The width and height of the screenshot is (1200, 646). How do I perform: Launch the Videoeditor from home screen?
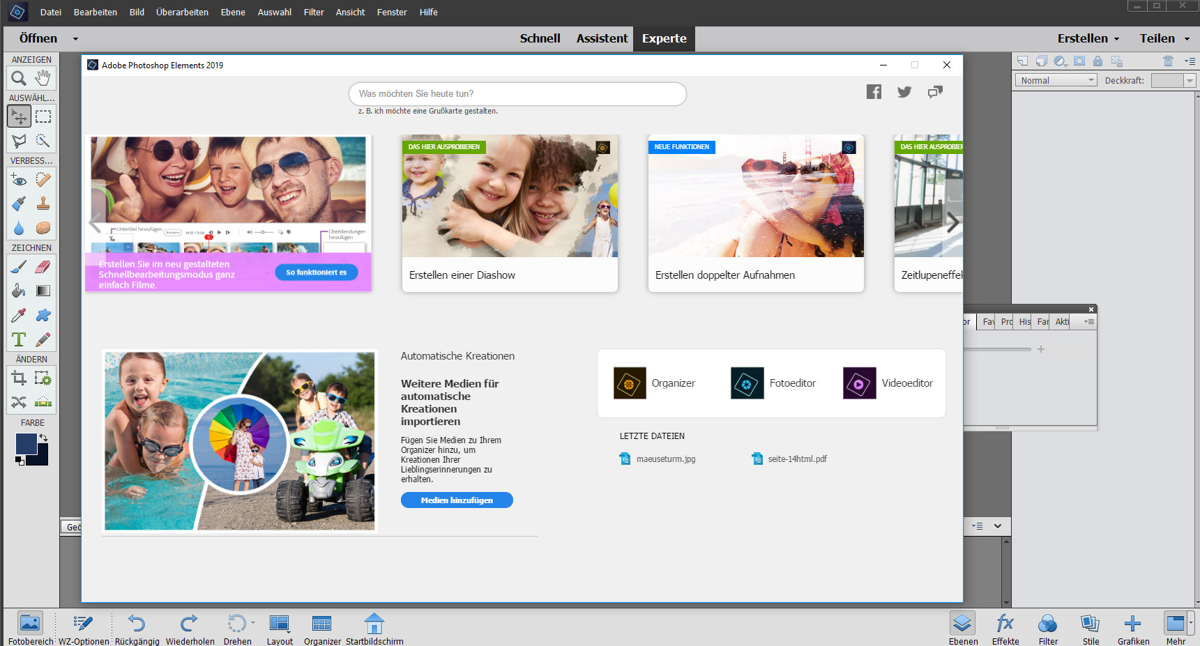(888, 383)
